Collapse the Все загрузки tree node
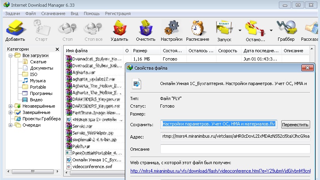320x180 pixels. (x=10, y=55)
